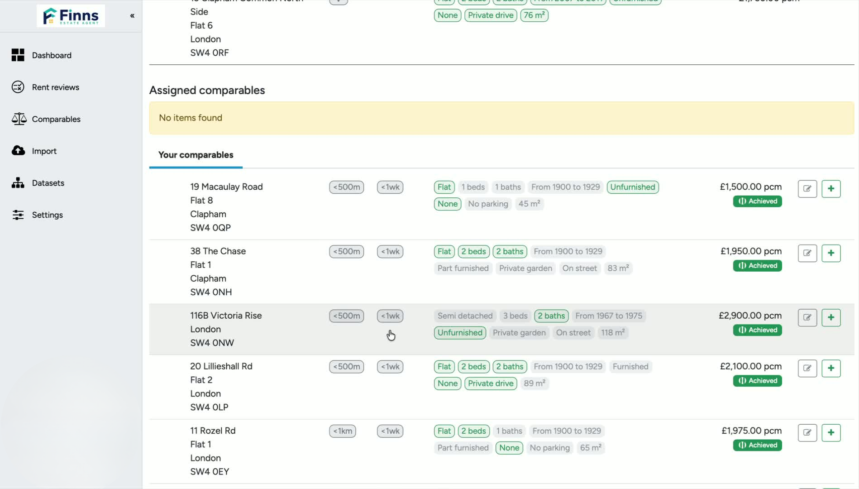
Task: Click the Unfurnished tag on 19 Macaulay Road
Action: [x=633, y=187]
